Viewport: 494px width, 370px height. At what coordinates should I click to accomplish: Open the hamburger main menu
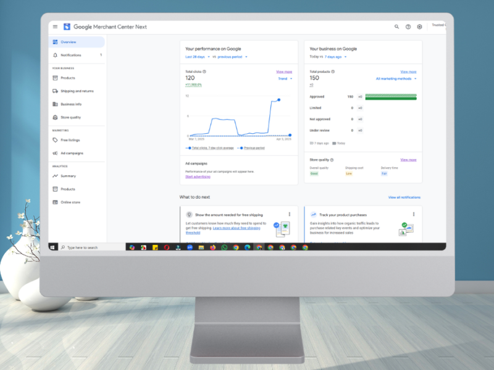click(55, 27)
